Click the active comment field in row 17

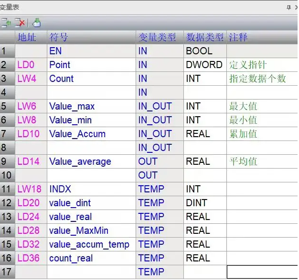262,272
